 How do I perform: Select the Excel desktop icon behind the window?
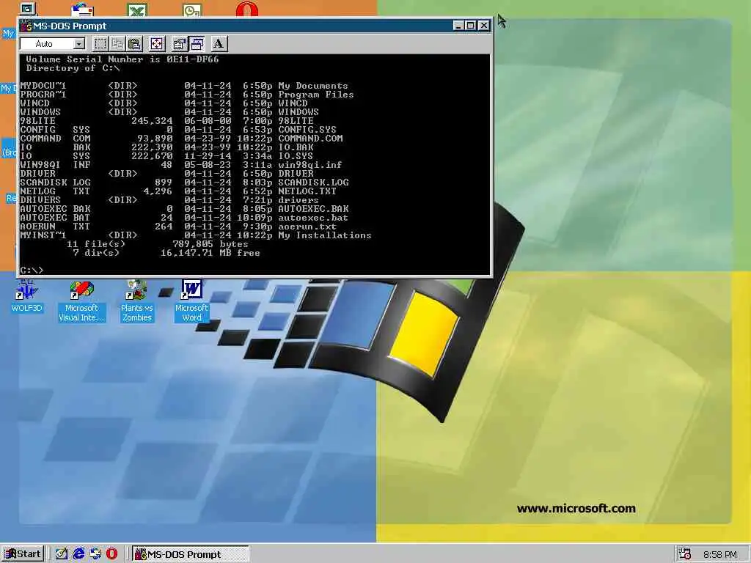point(137,10)
